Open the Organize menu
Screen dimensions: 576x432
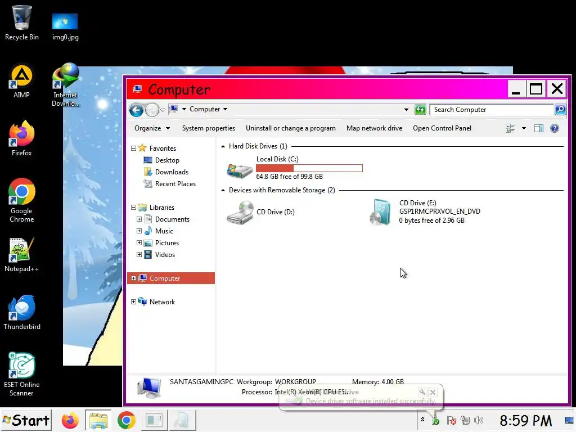[x=152, y=128]
